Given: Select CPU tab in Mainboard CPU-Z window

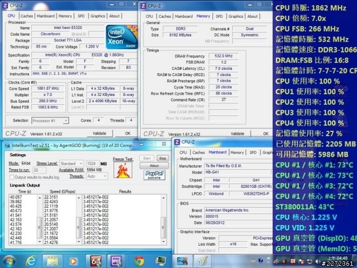Looking at the screenshot, I should [183, 152].
